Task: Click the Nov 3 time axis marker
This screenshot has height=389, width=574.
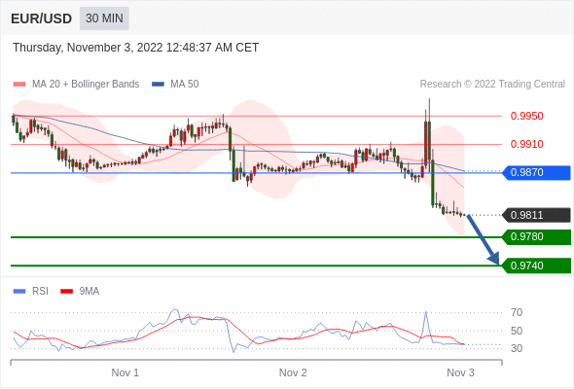Action: pyautogui.click(x=460, y=372)
